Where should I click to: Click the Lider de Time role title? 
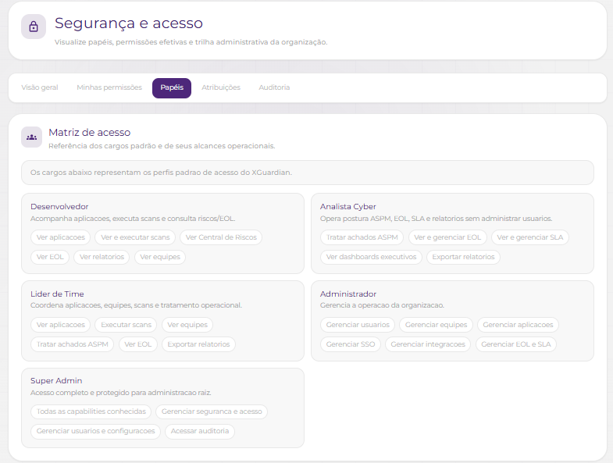click(x=57, y=294)
